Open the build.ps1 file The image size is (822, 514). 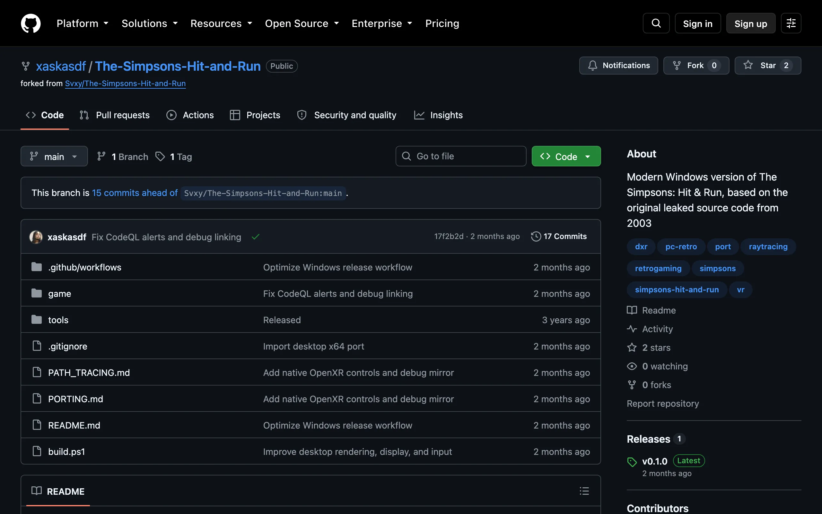(66, 451)
